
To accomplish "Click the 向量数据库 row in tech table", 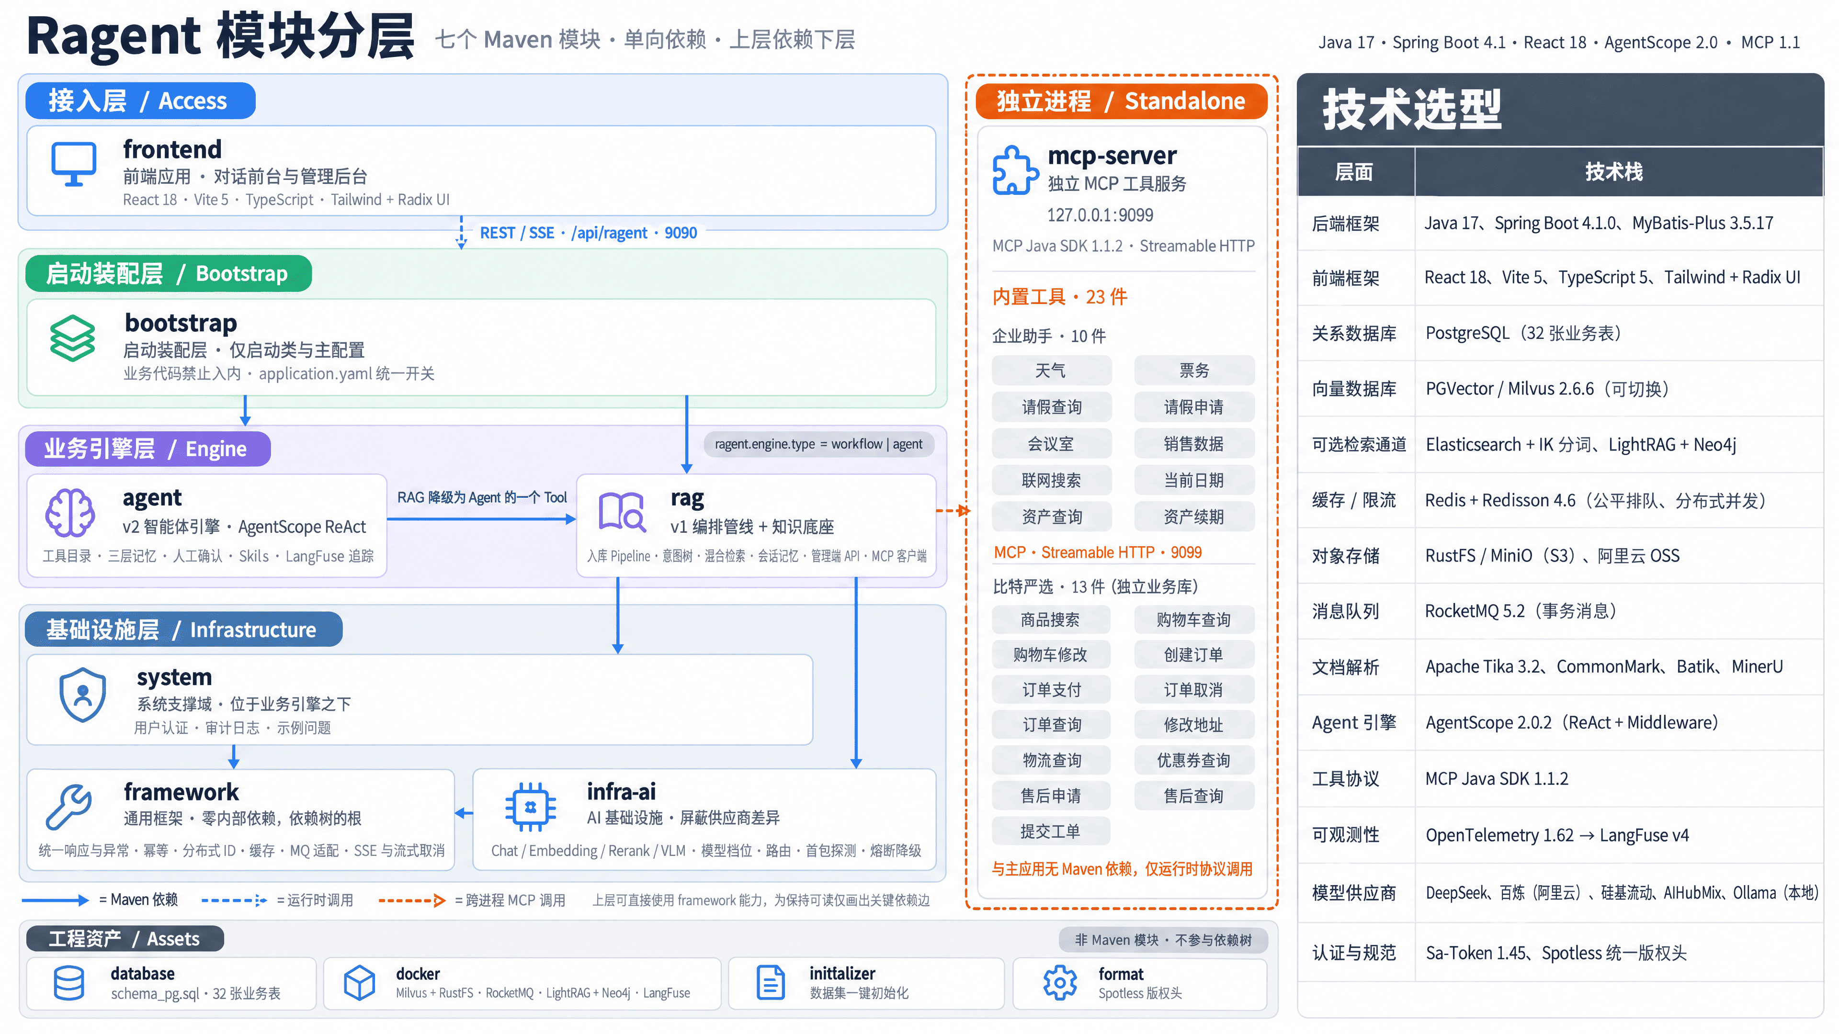I will click(1561, 389).
